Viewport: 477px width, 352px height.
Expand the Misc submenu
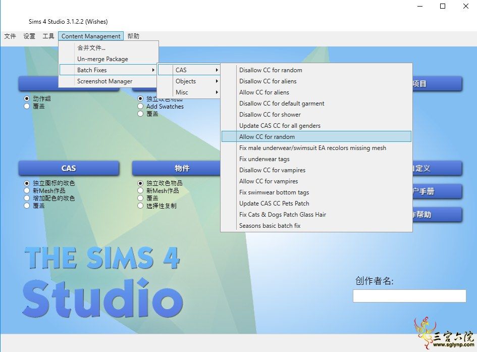(189, 92)
